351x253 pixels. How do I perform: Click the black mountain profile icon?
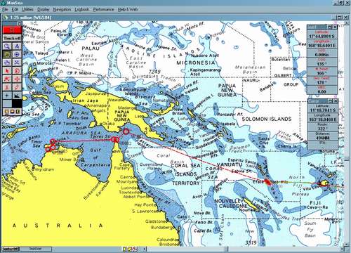[17, 96]
